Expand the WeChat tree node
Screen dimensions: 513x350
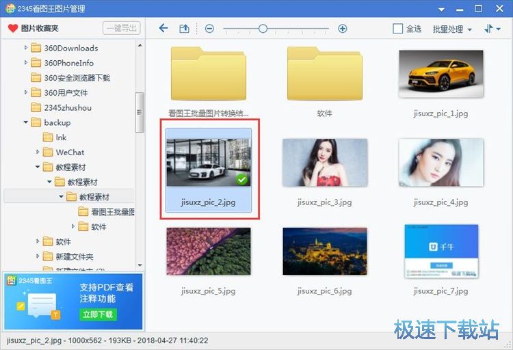click(x=38, y=152)
